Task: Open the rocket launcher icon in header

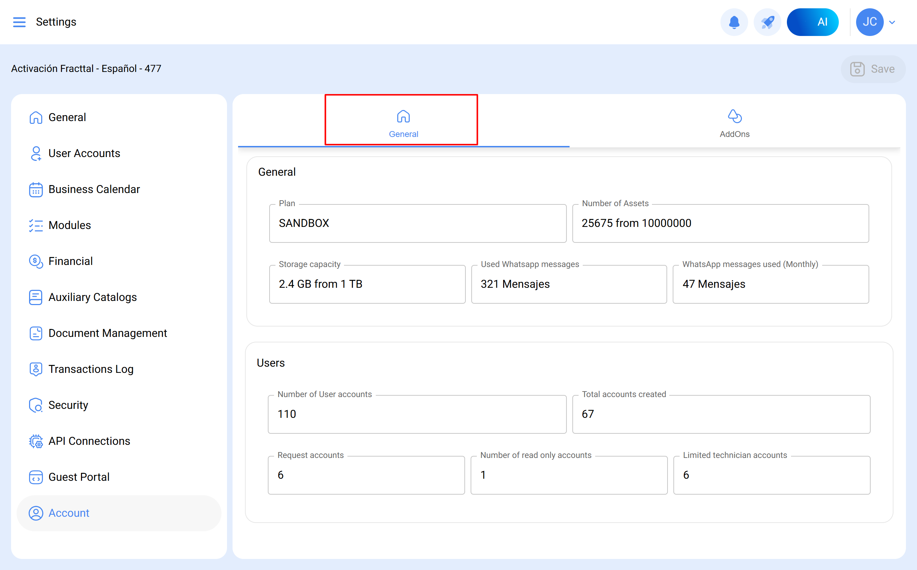Action: pos(767,22)
